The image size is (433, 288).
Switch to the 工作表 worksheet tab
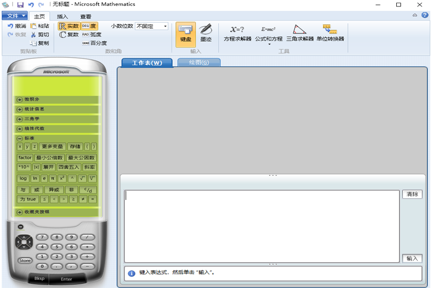[147, 63]
